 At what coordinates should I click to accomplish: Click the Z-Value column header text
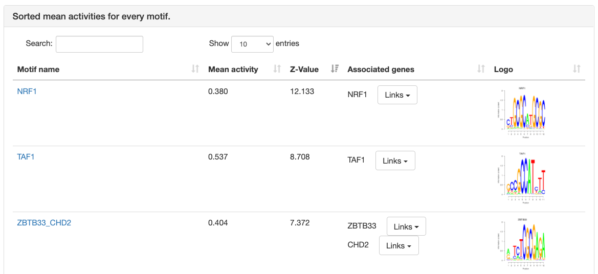point(304,69)
